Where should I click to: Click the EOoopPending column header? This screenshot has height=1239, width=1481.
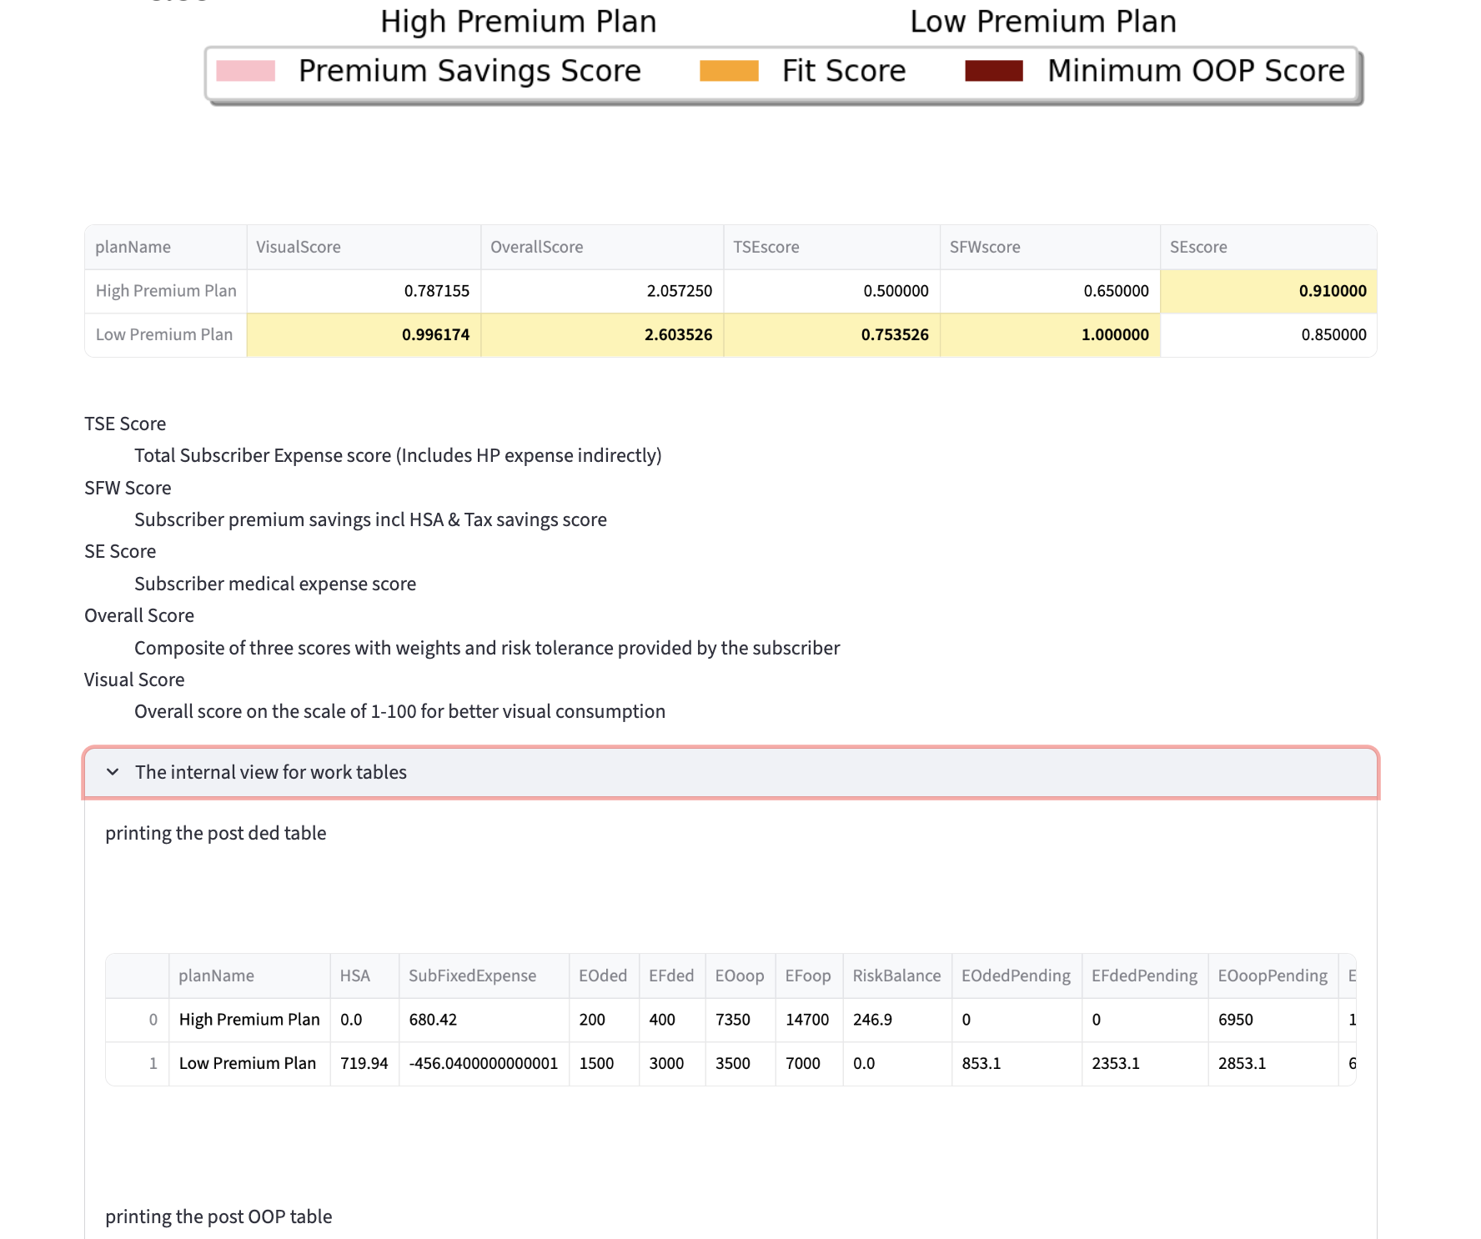tap(1272, 976)
